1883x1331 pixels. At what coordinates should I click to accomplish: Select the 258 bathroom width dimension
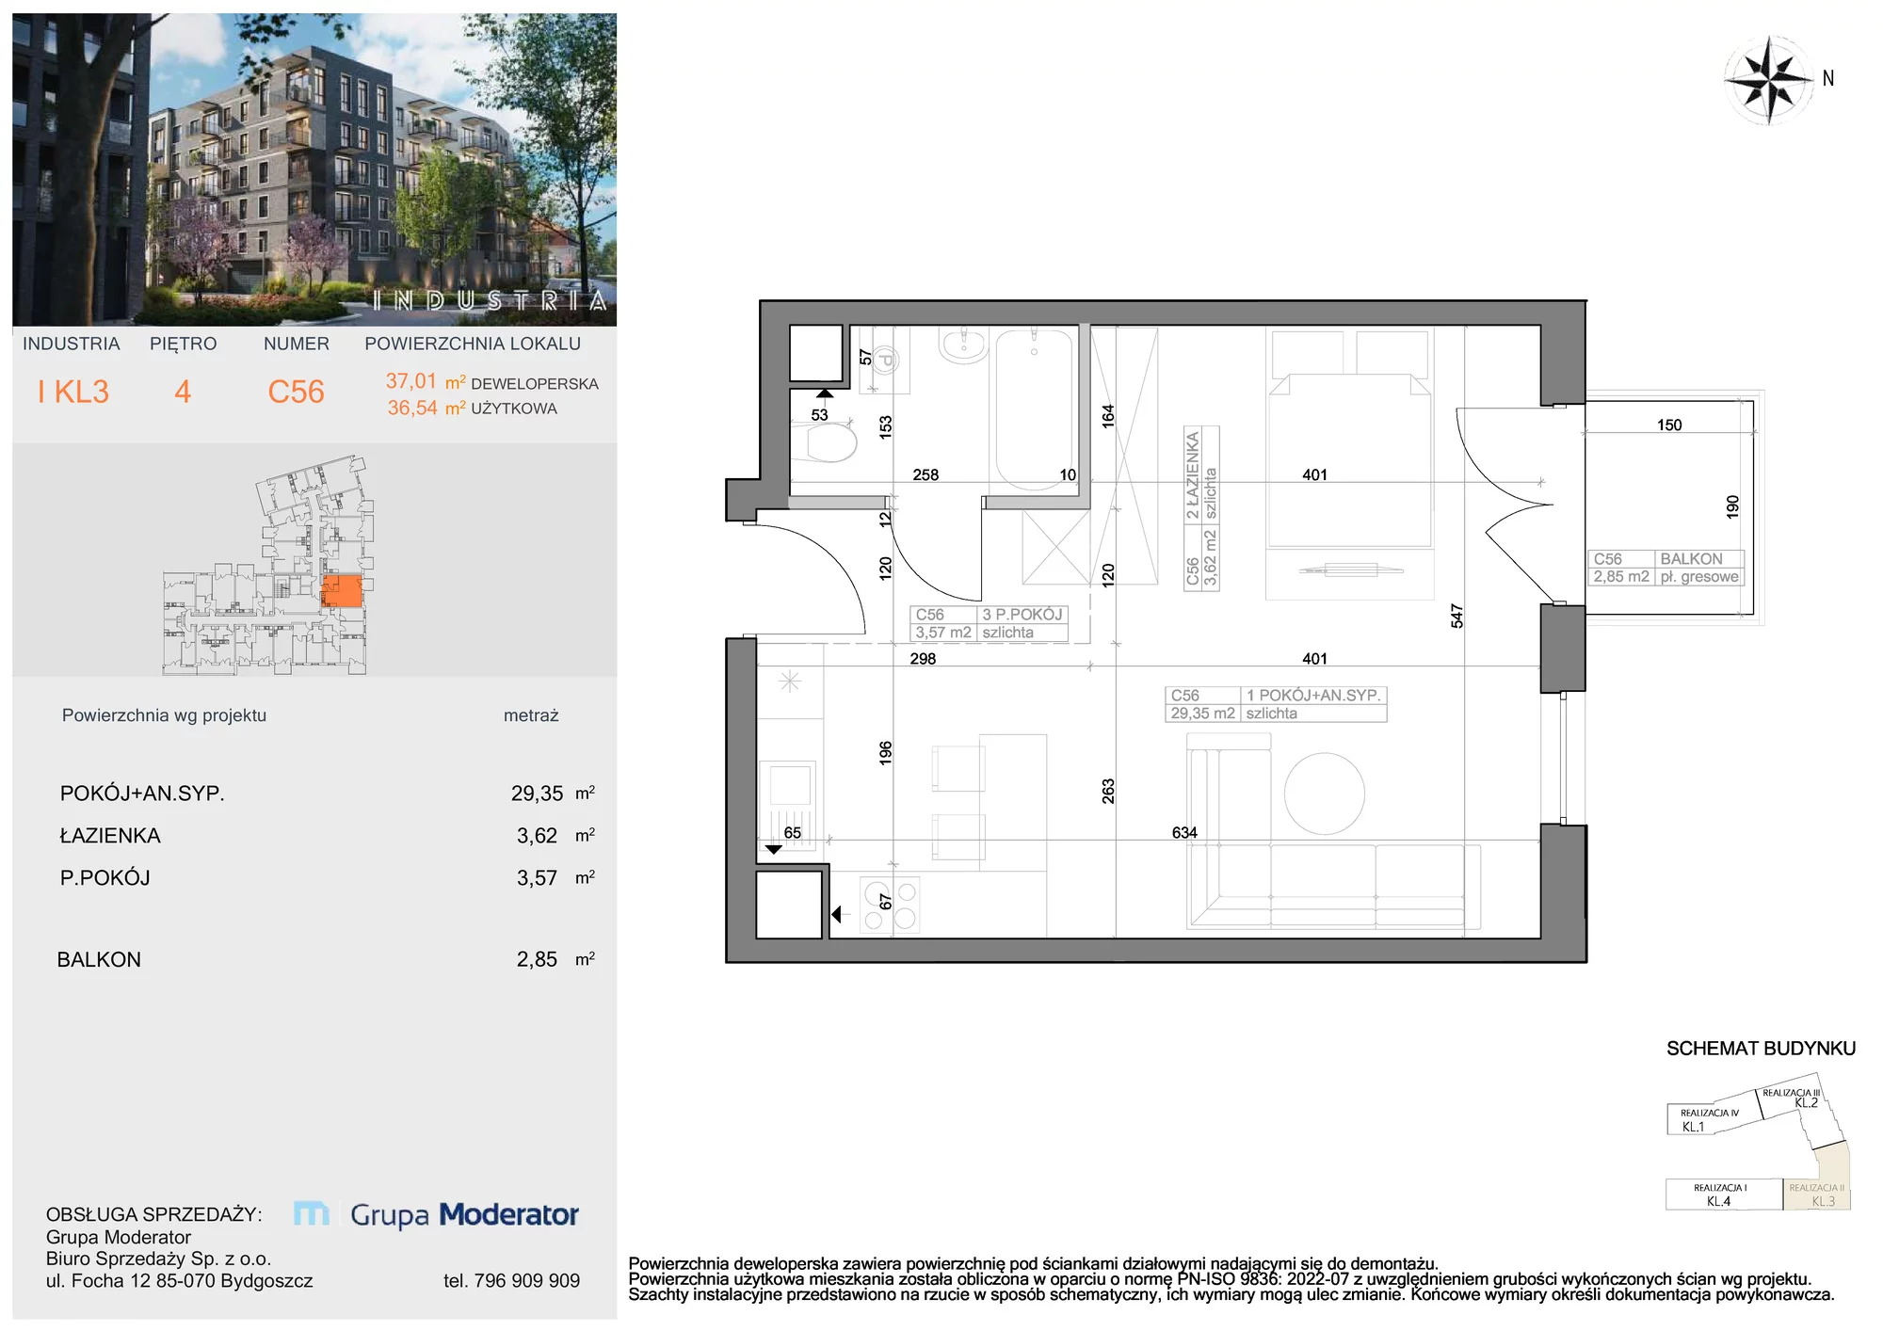point(925,475)
